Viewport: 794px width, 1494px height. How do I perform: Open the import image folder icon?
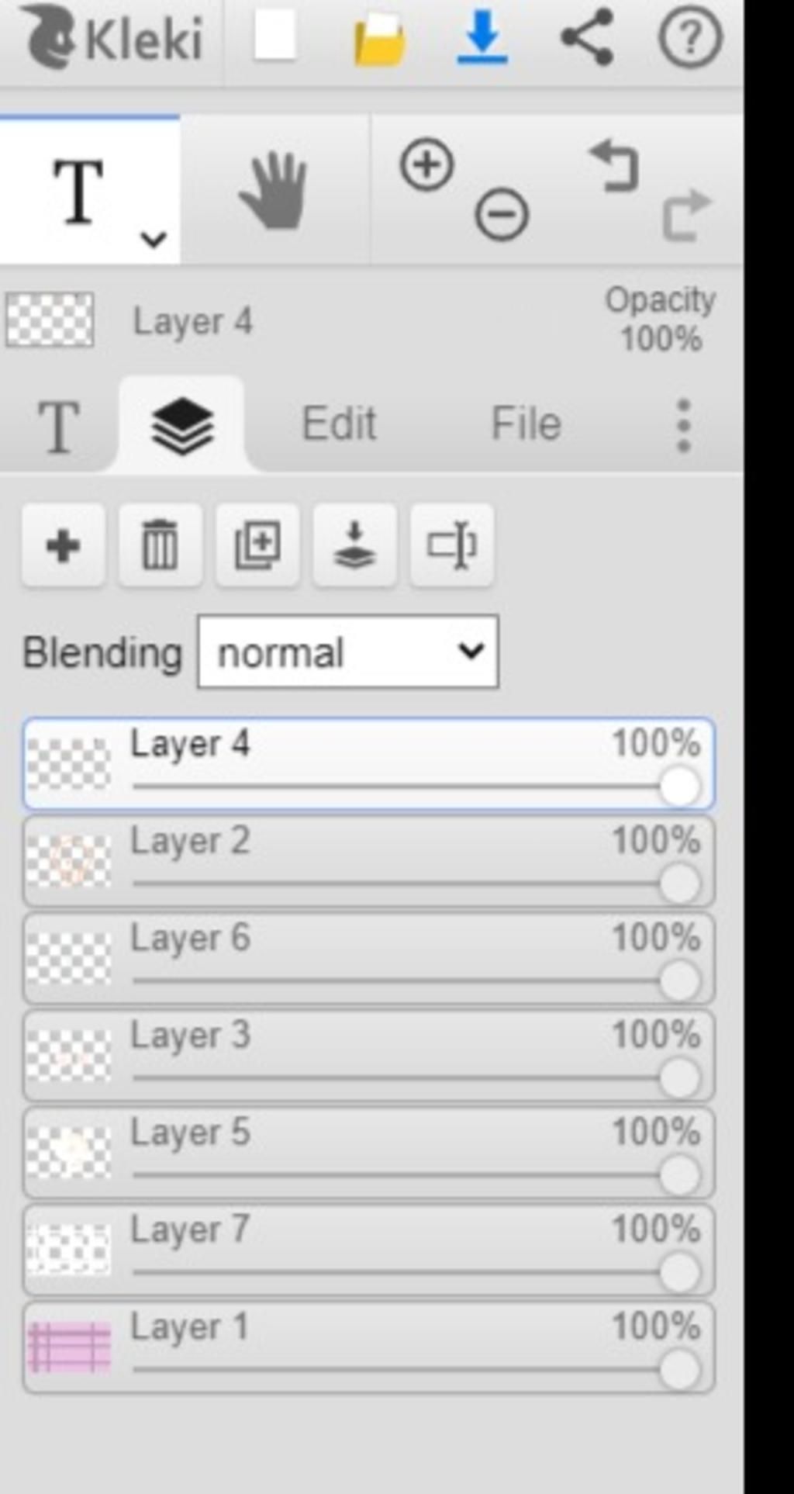coord(379,39)
